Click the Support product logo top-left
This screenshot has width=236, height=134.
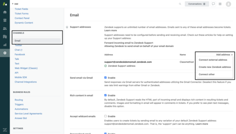click(x=5, y=4)
